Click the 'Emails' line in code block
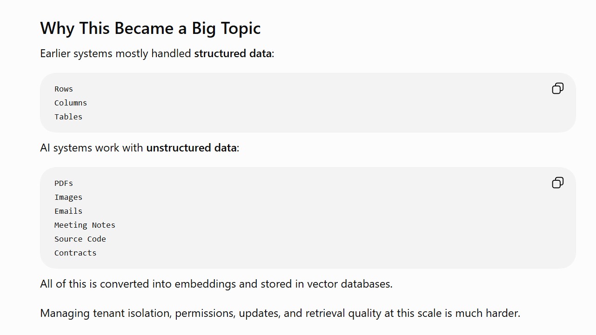The image size is (596, 335). pyautogui.click(x=68, y=211)
